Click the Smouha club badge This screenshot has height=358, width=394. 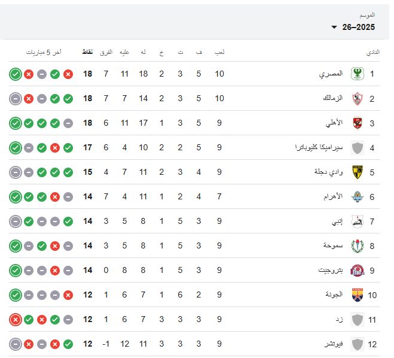(358, 246)
